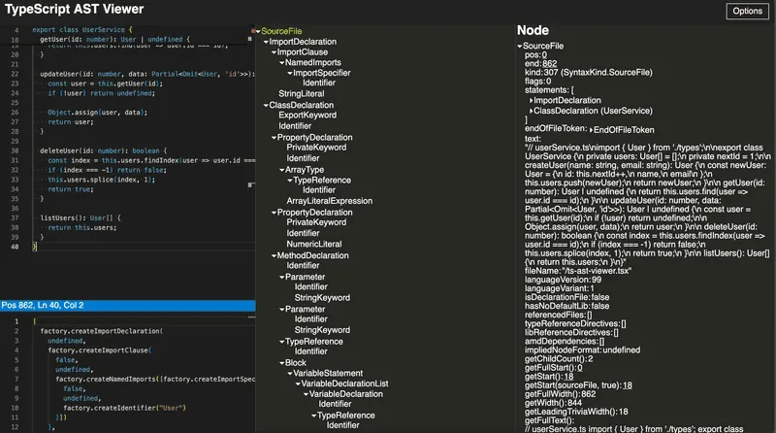Click line number 40 in code gutter
The width and height of the screenshot is (776, 433).
pos(15,247)
